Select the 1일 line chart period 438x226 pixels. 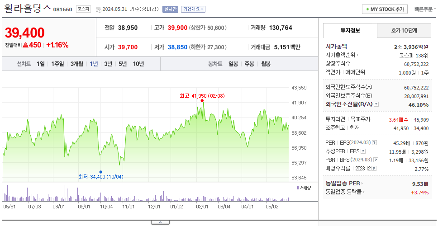(41, 64)
